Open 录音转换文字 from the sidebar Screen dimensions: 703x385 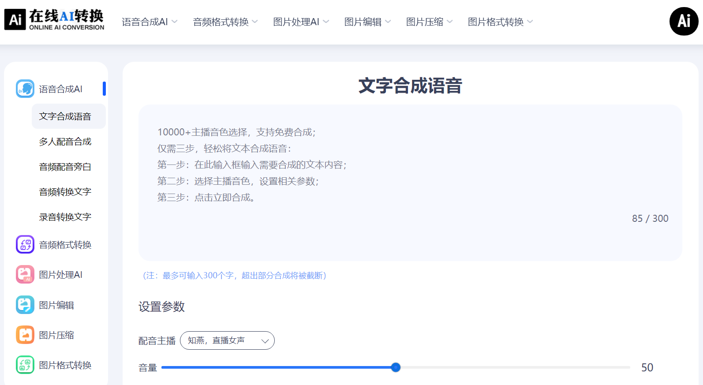(65, 217)
